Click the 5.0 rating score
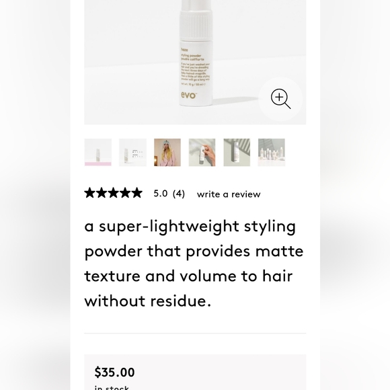 point(161,193)
